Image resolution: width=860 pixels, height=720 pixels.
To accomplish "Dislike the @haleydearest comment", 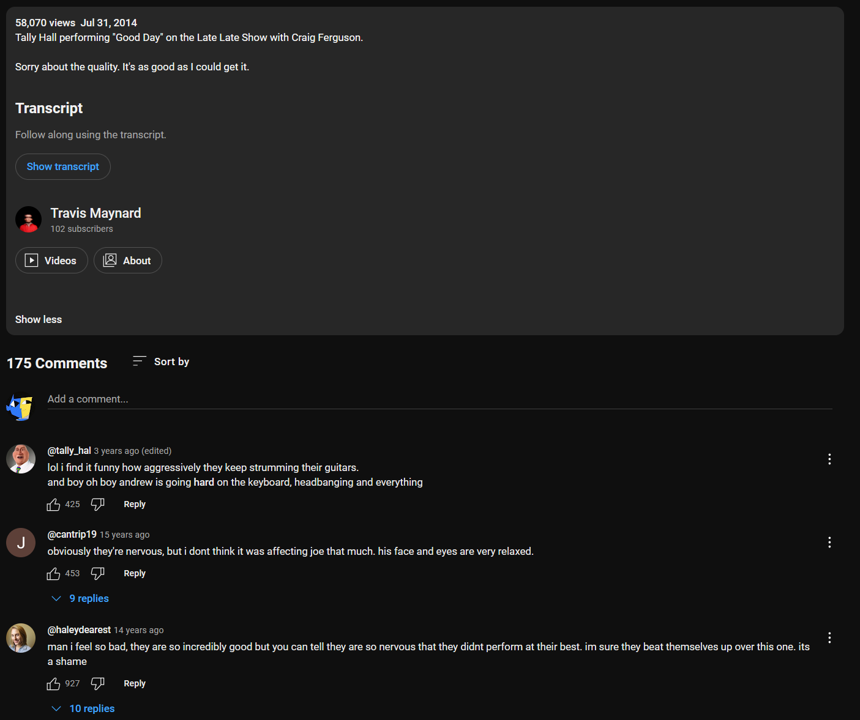I will 98,684.
